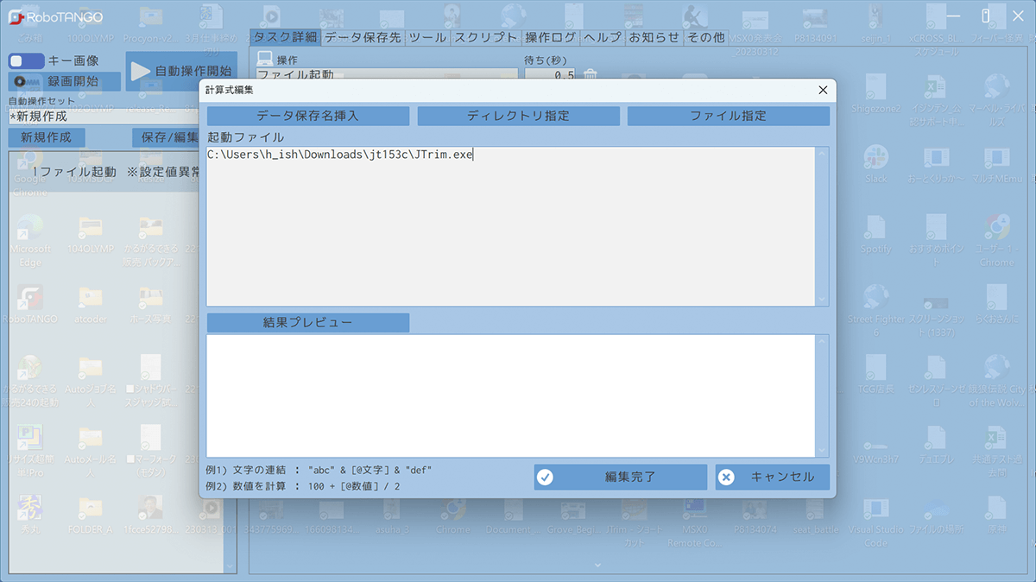Click the trash icon beside the wait field

[591, 76]
